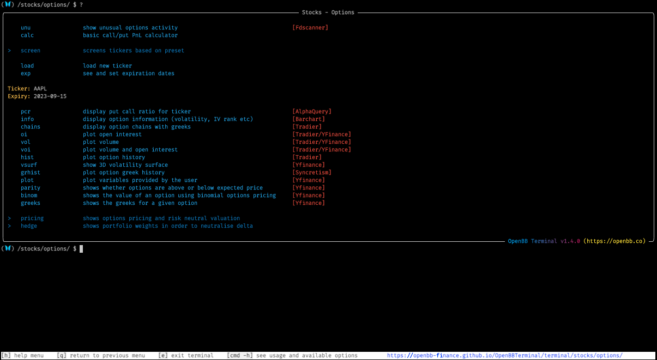Screen dimensions: 657x360
Task: Select the exp command
Action: (26, 74)
